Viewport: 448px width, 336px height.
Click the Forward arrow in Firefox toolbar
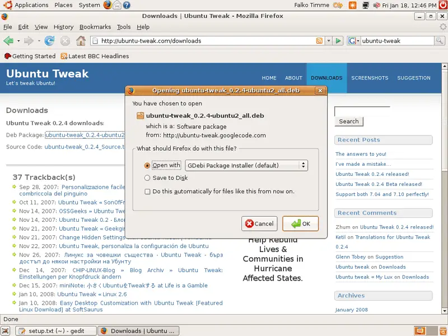(29, 41)
